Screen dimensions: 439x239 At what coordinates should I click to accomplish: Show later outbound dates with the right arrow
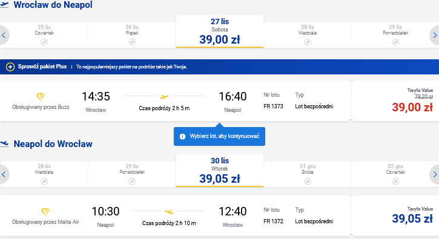(x=435, y=35)
